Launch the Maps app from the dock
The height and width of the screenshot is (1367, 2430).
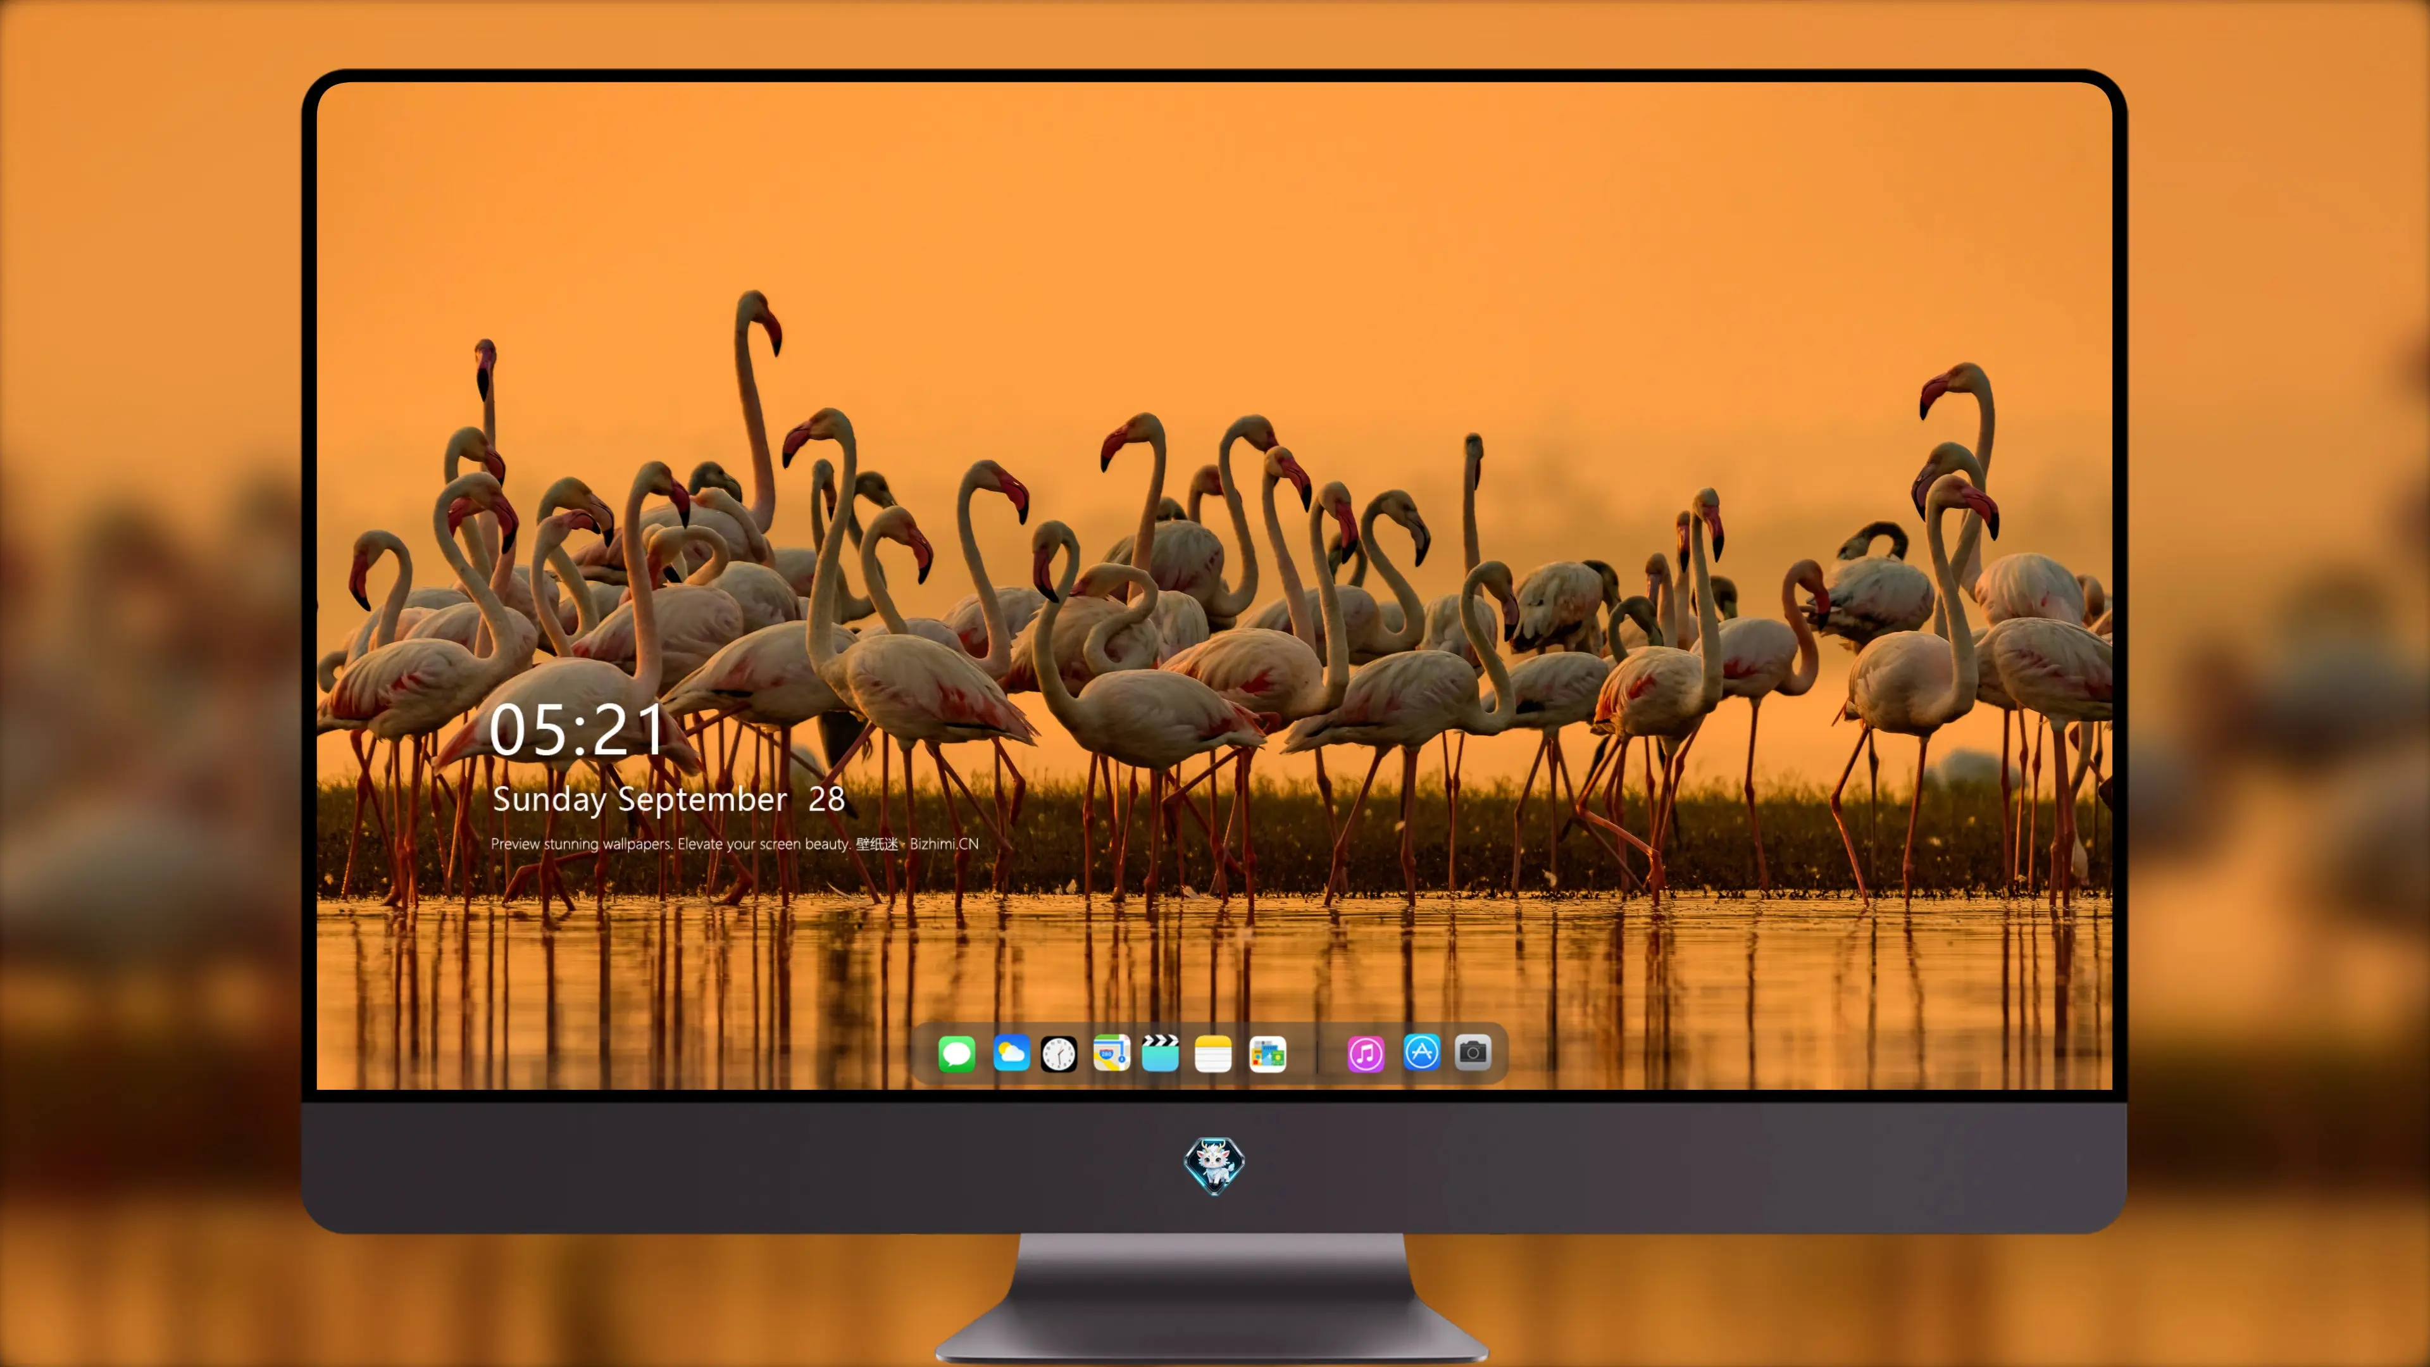(x=1111, y=1053)
